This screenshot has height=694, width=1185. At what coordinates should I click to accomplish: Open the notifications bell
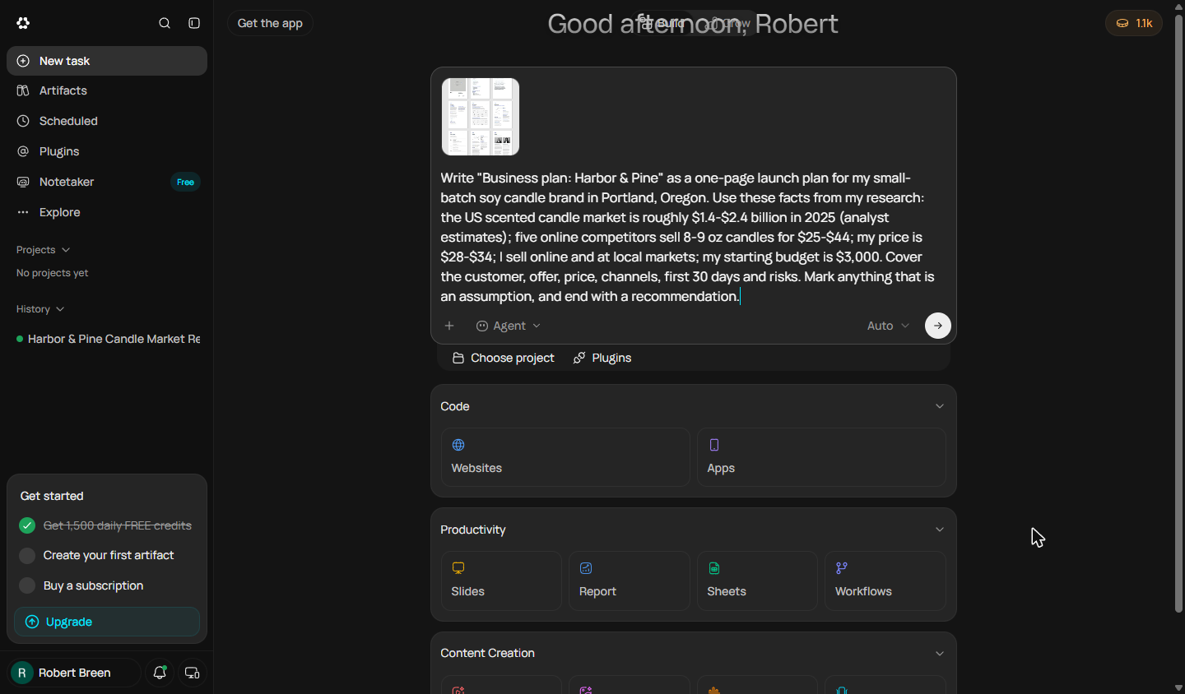tap(160, 673)
